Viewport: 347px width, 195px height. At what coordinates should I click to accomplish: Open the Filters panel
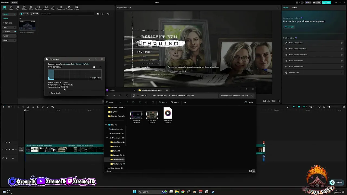[53, 8]
